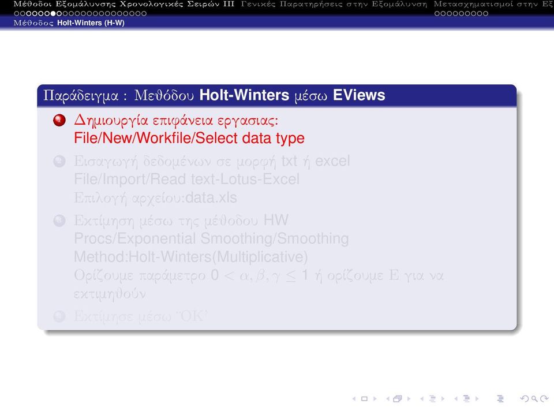Image resolution: width=554 pixels, height=407 pixels.
Task: Open the truncated section 'Μετασχηματισμοί στην Εξ'
Action: (493, 4)
